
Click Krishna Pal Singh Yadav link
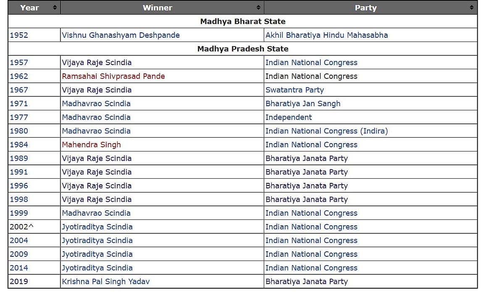pos(105,282)
